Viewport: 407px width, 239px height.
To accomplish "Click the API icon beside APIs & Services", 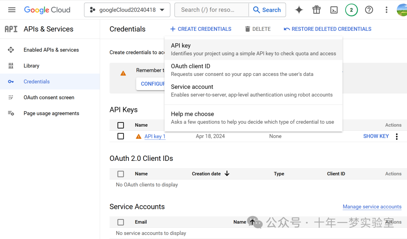I will tap(11, 29).
